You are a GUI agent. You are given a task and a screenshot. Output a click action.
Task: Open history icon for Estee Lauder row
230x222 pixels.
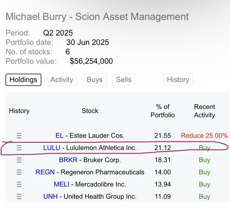tap(19, 136)
